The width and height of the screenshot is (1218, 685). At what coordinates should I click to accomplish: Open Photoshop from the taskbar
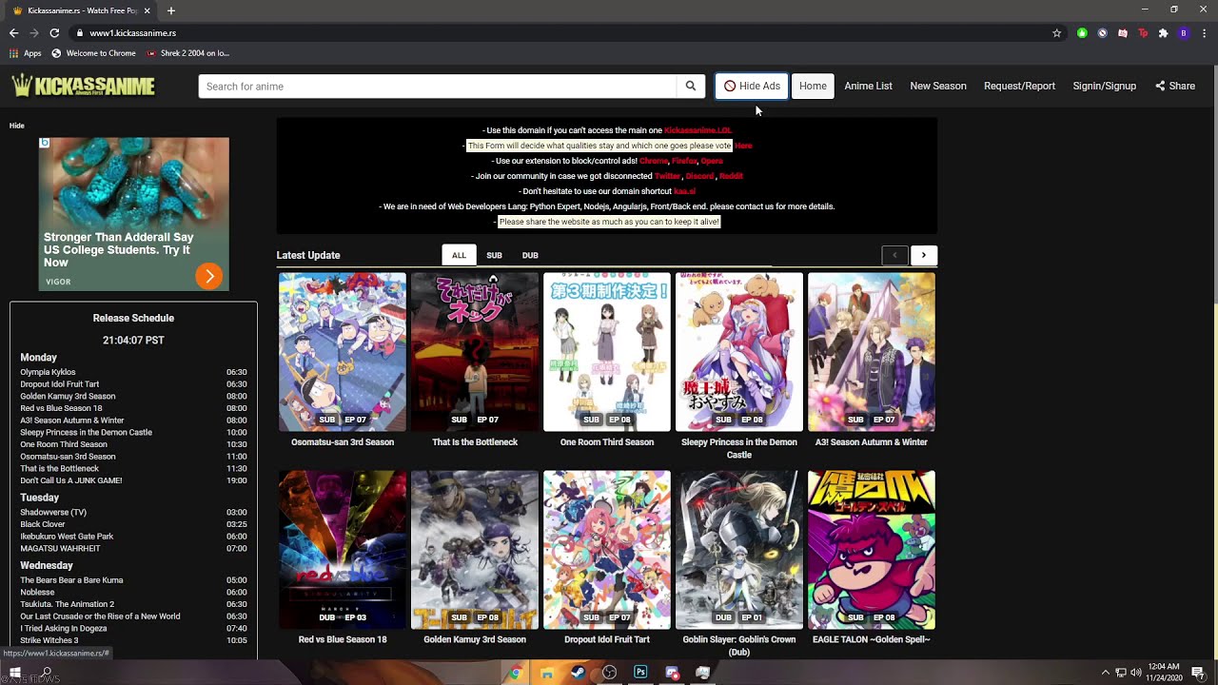[640, 673]
